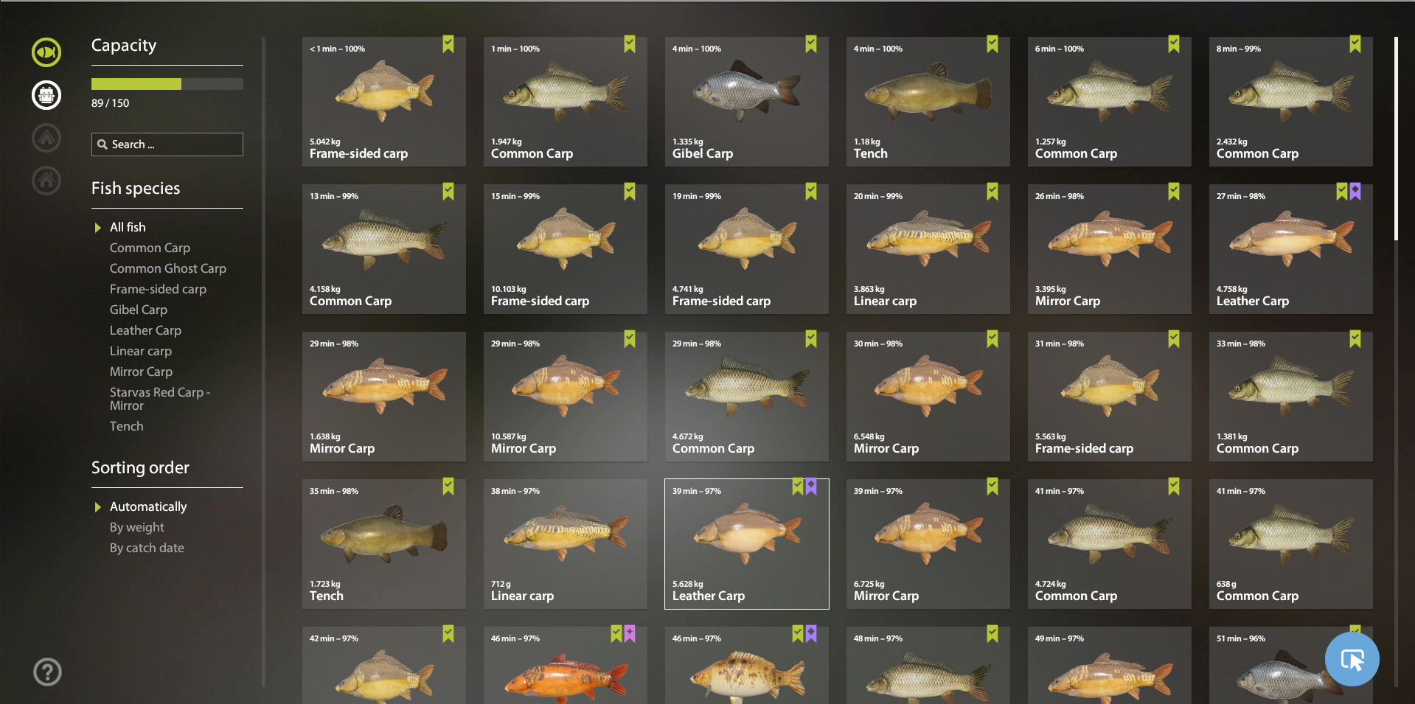Screen dimensions: 1415x704
Task: Click the keepnet capacity progress bar
Action: (167, 84)
